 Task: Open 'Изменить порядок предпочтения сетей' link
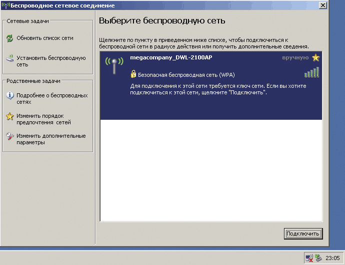click(44, 119)
